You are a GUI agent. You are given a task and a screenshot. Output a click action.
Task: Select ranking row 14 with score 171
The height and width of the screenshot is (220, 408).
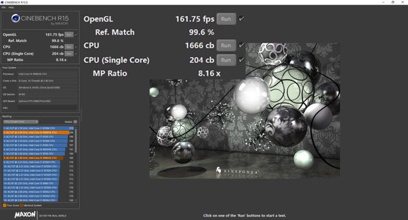38,183
